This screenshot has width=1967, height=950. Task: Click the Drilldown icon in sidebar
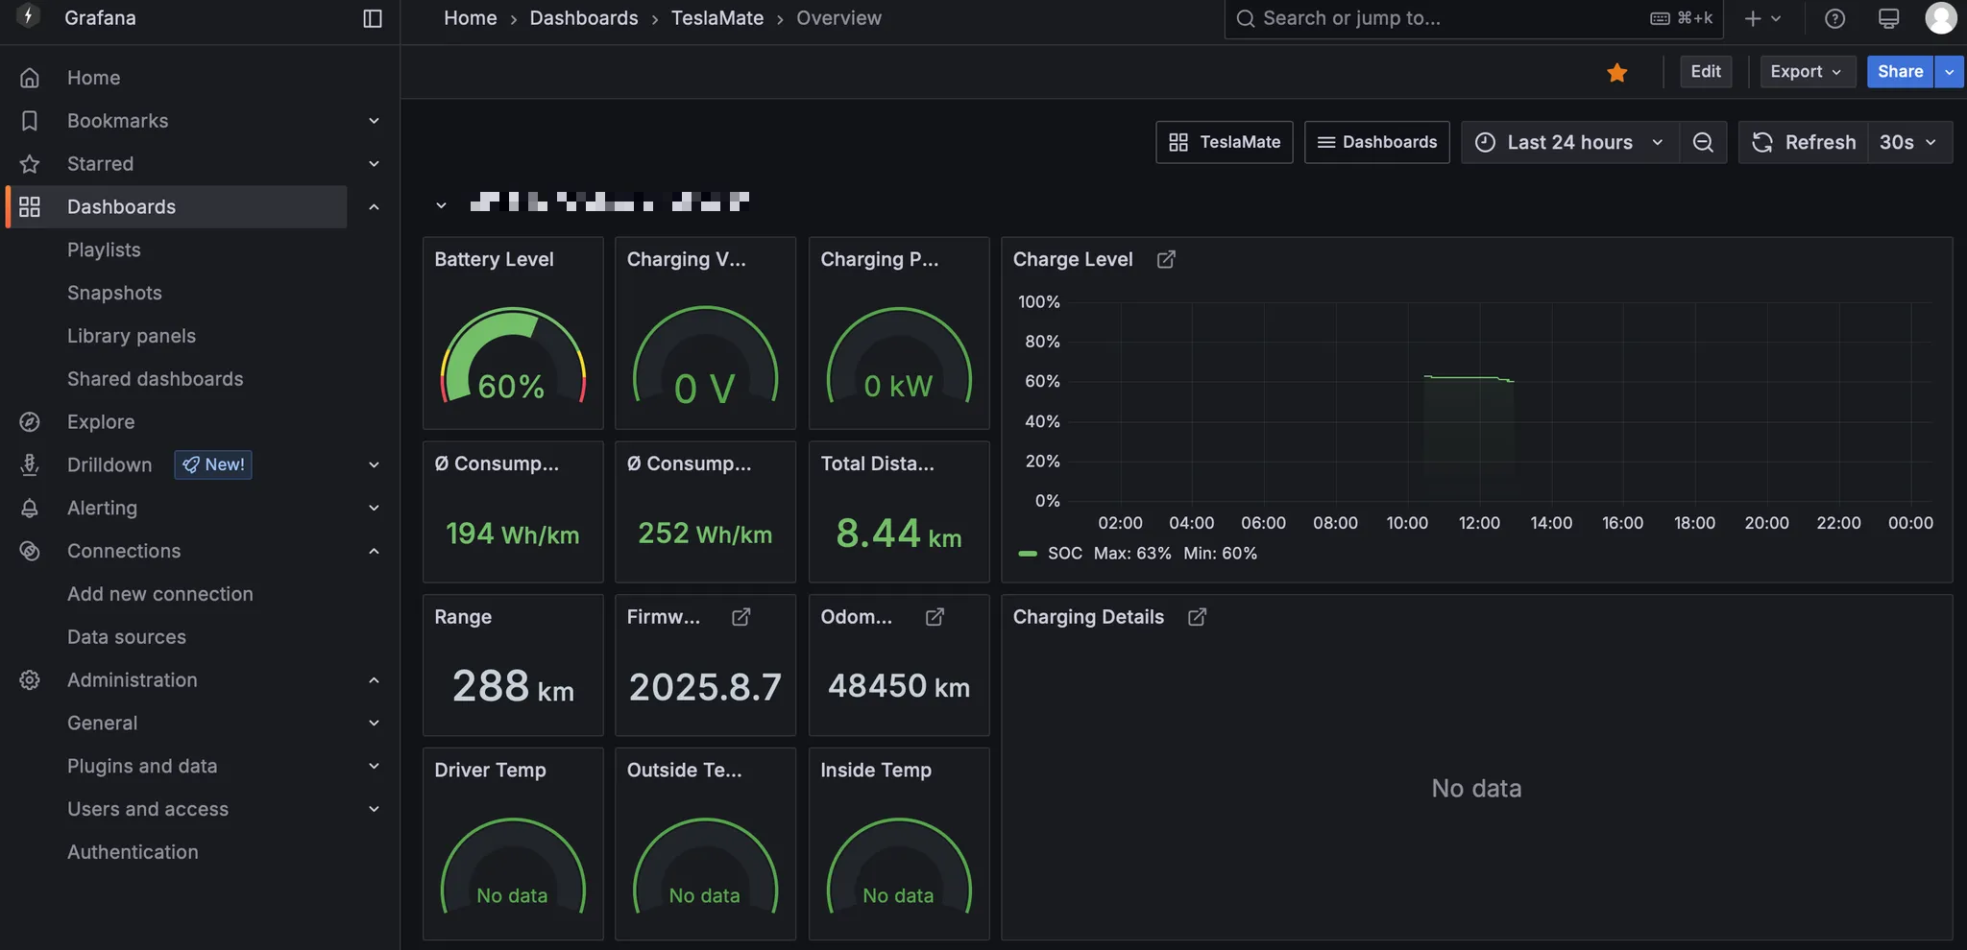(x=30, y=464)
